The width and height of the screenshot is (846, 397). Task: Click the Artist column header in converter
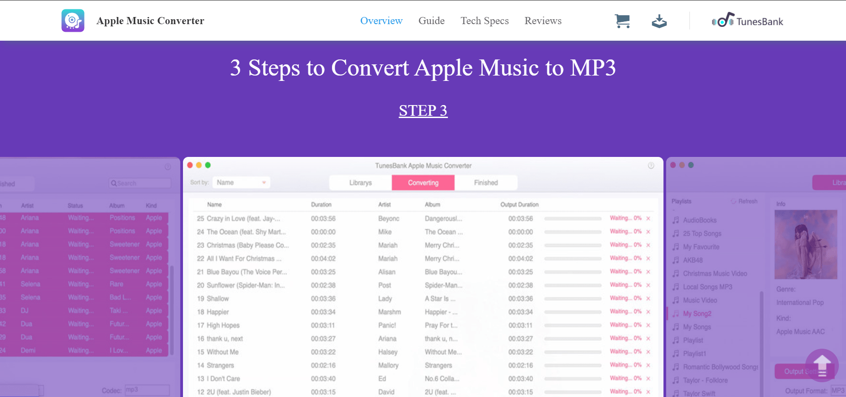384,205
